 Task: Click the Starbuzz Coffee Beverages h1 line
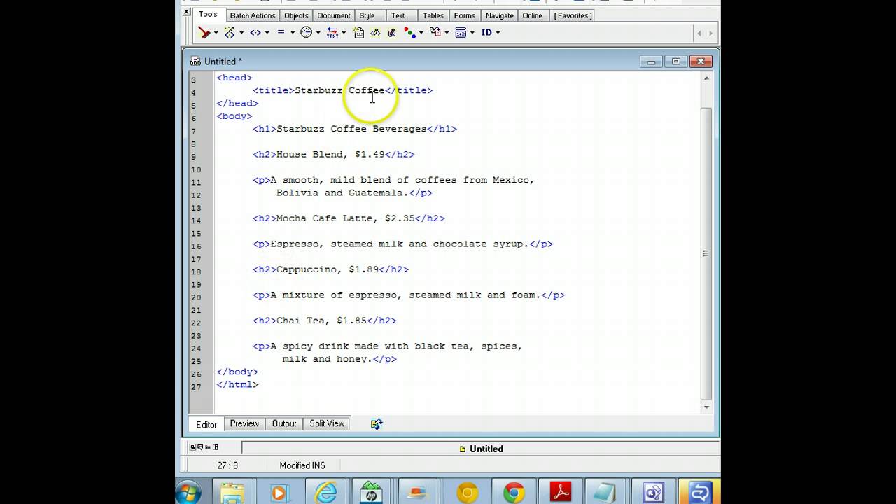355,129
